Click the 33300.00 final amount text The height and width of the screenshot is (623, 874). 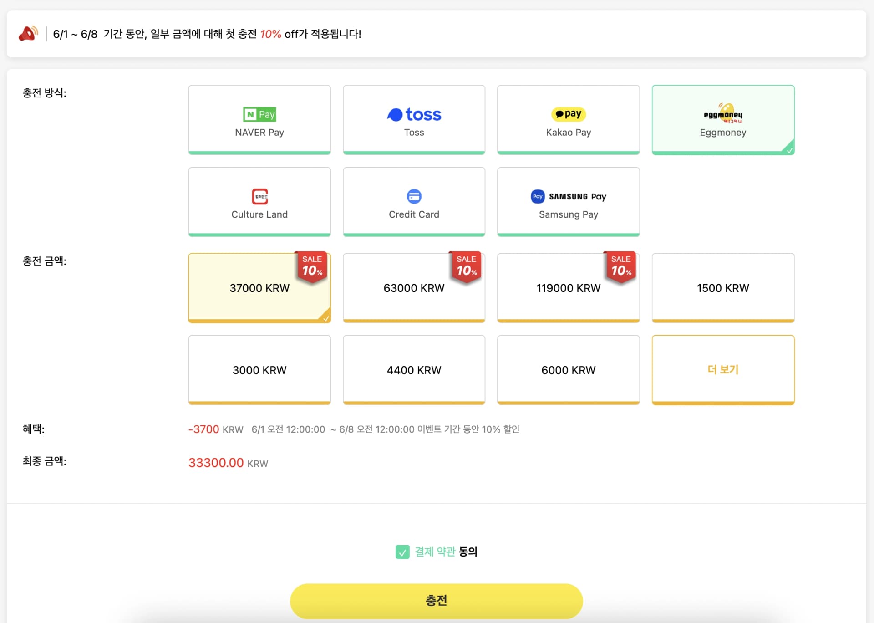point(216,463)
